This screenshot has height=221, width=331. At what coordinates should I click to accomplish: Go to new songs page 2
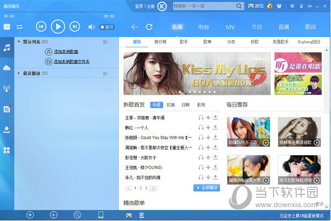(140, 188)
